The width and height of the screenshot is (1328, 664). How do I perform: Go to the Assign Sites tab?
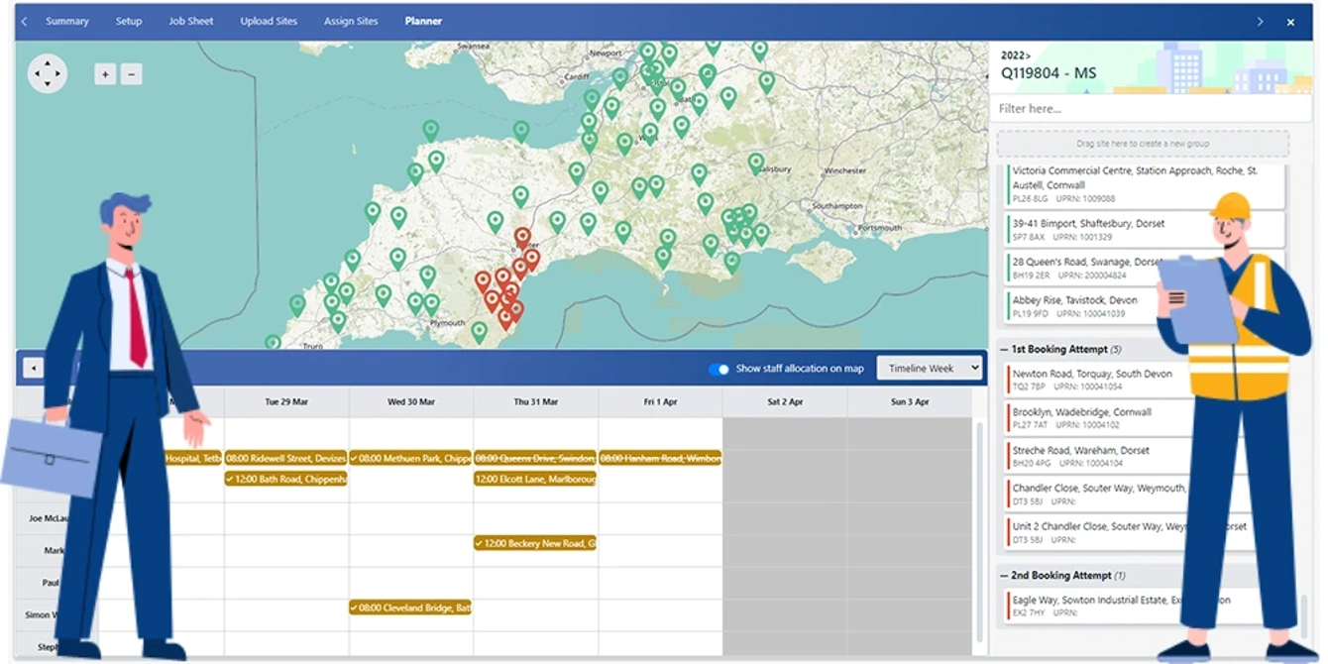point(350,20)
